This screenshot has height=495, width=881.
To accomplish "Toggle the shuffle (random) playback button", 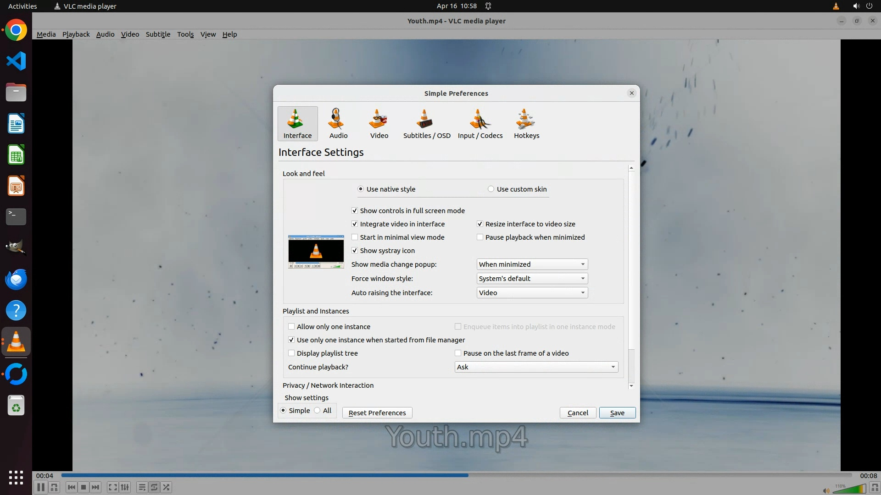I will point(167,487).
